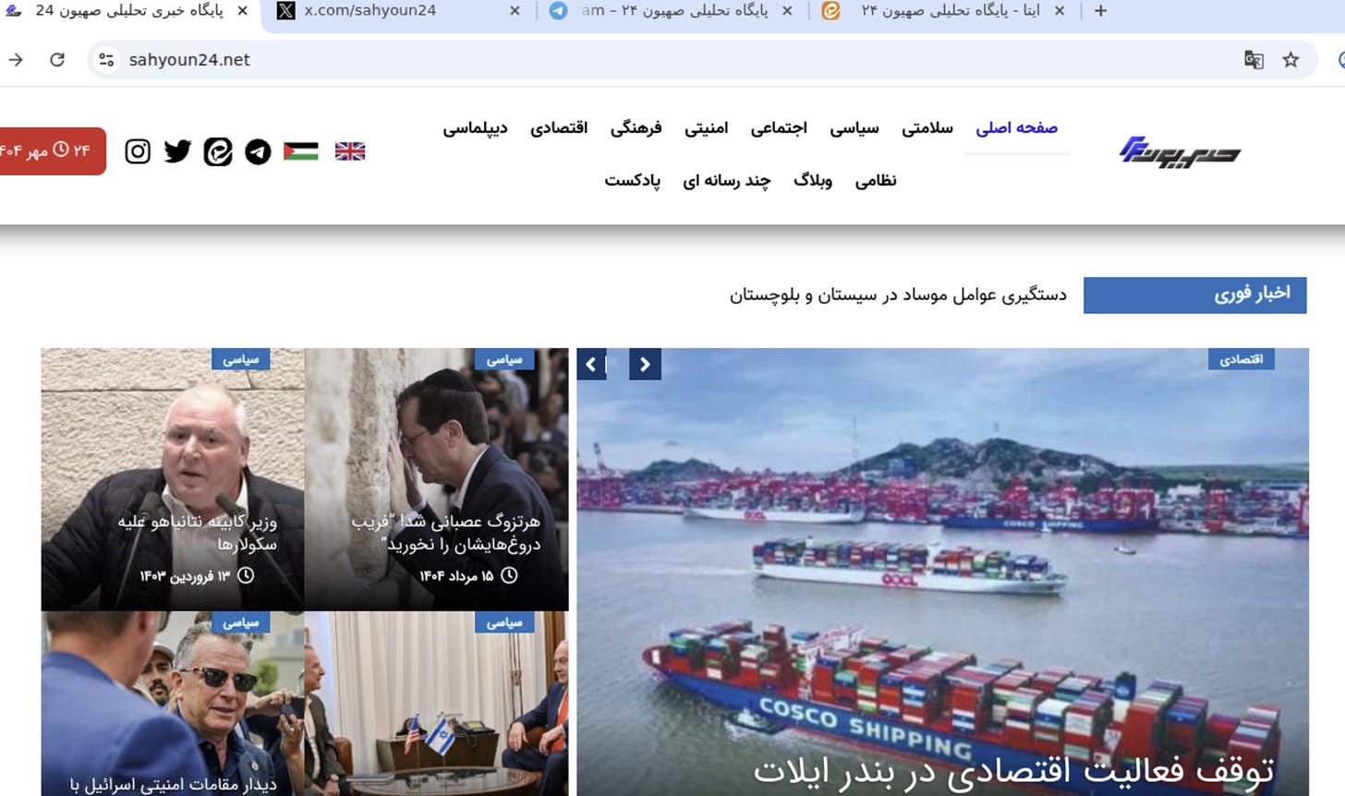Bookmark this page with star icon

(1290, 60)
